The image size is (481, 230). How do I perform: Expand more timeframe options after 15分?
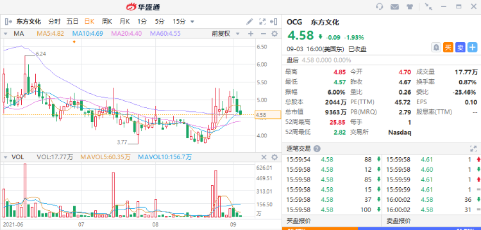point(192,22)
